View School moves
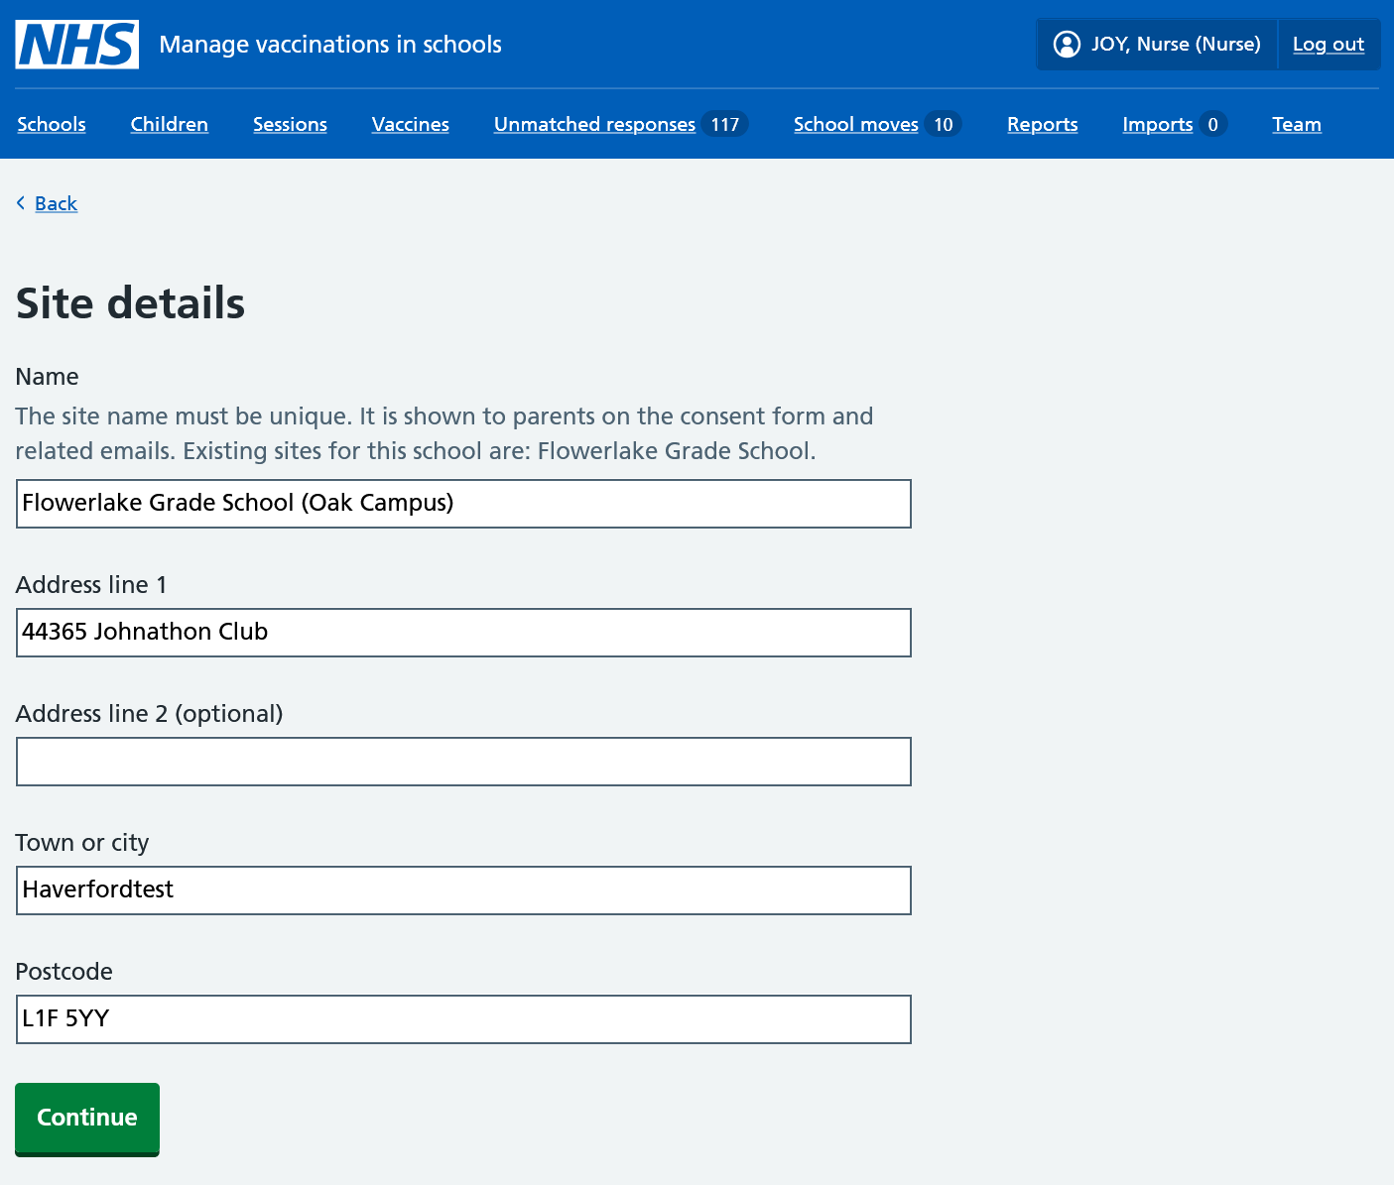The height and width of the screenshot is (1185, 1394). (855, 124)
